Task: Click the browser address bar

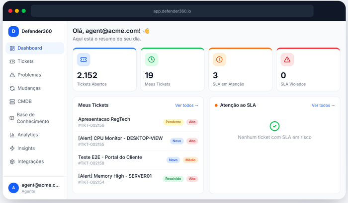Action: (x=172, y=10)
